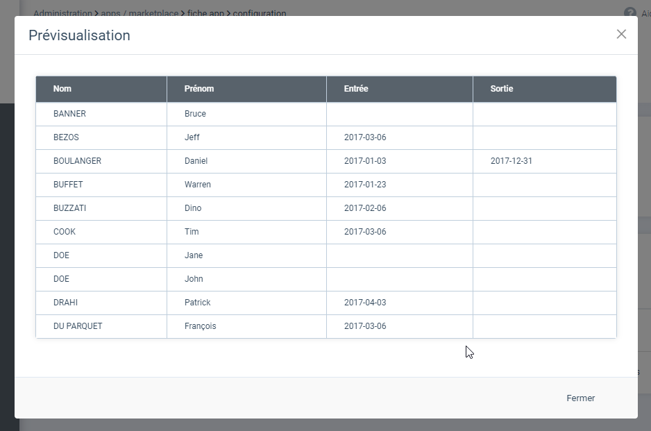This screenshot has height=431, width=651.
Task: Click the Prénom column header
Action: (199, 89)
